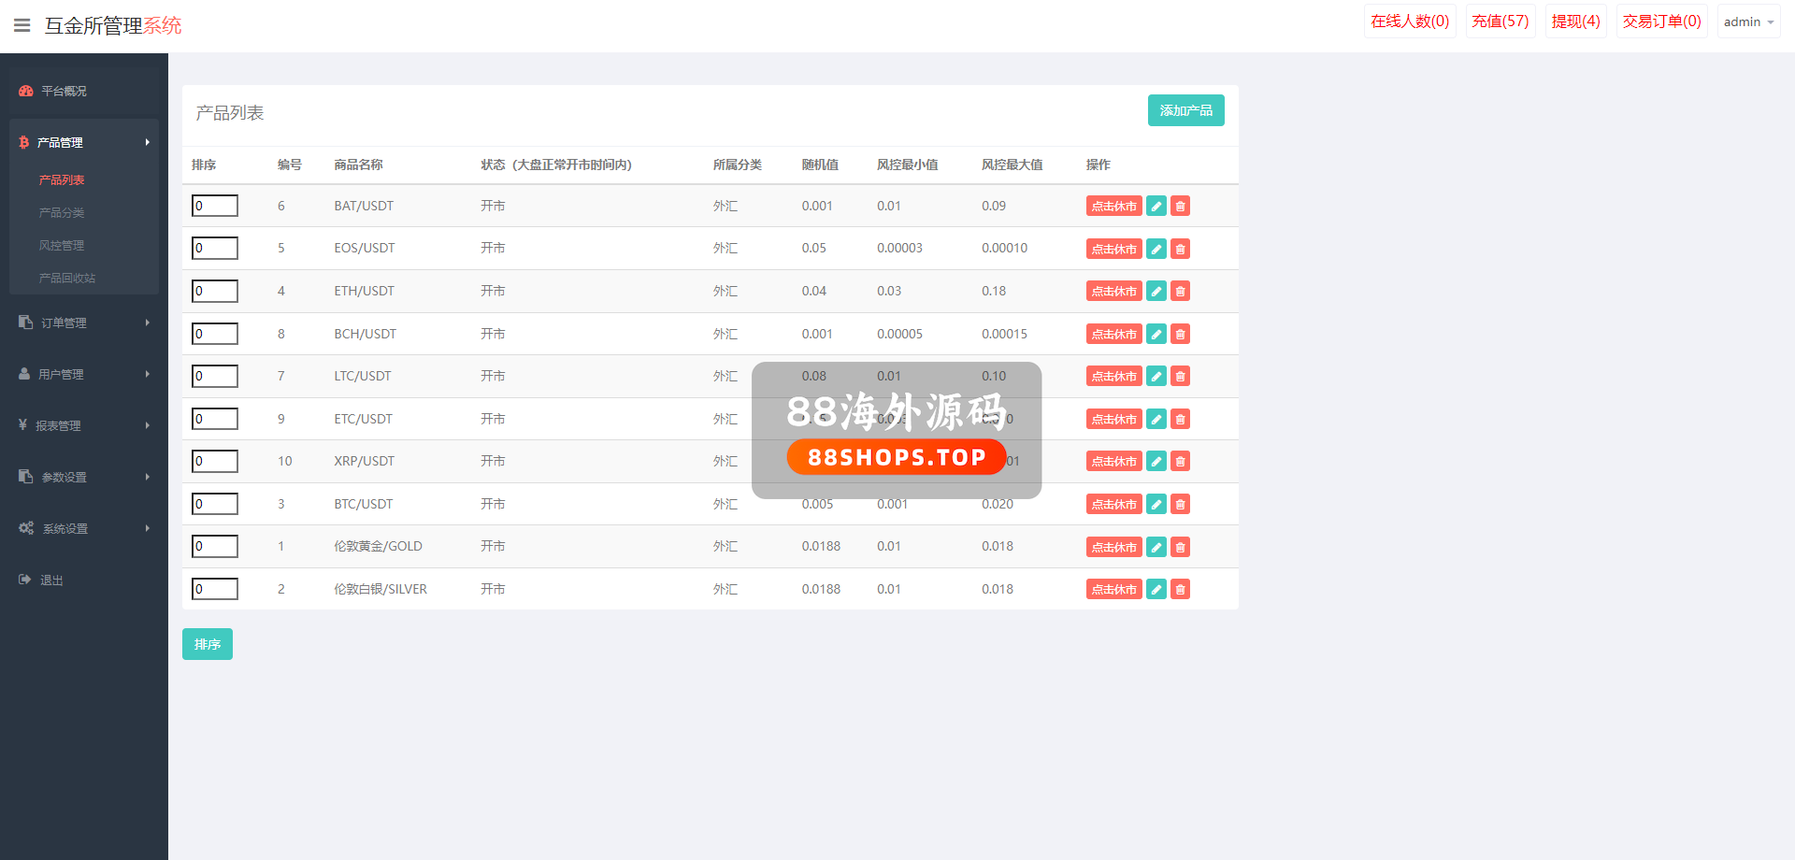
Task: Click 点击休市 for 伦敦黄金/GOLD
Action: click(1113, 547)
